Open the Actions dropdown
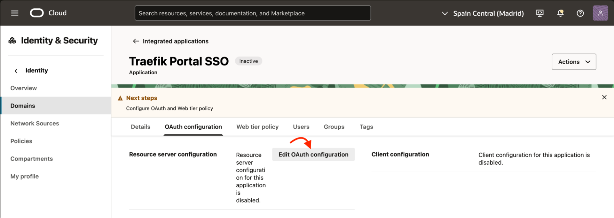Image resolution: width=614 pixels, height=218 pixels. [x=574, y=62]
